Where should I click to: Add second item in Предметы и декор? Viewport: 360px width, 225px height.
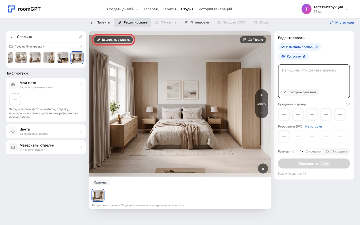(x=298, y=115)
